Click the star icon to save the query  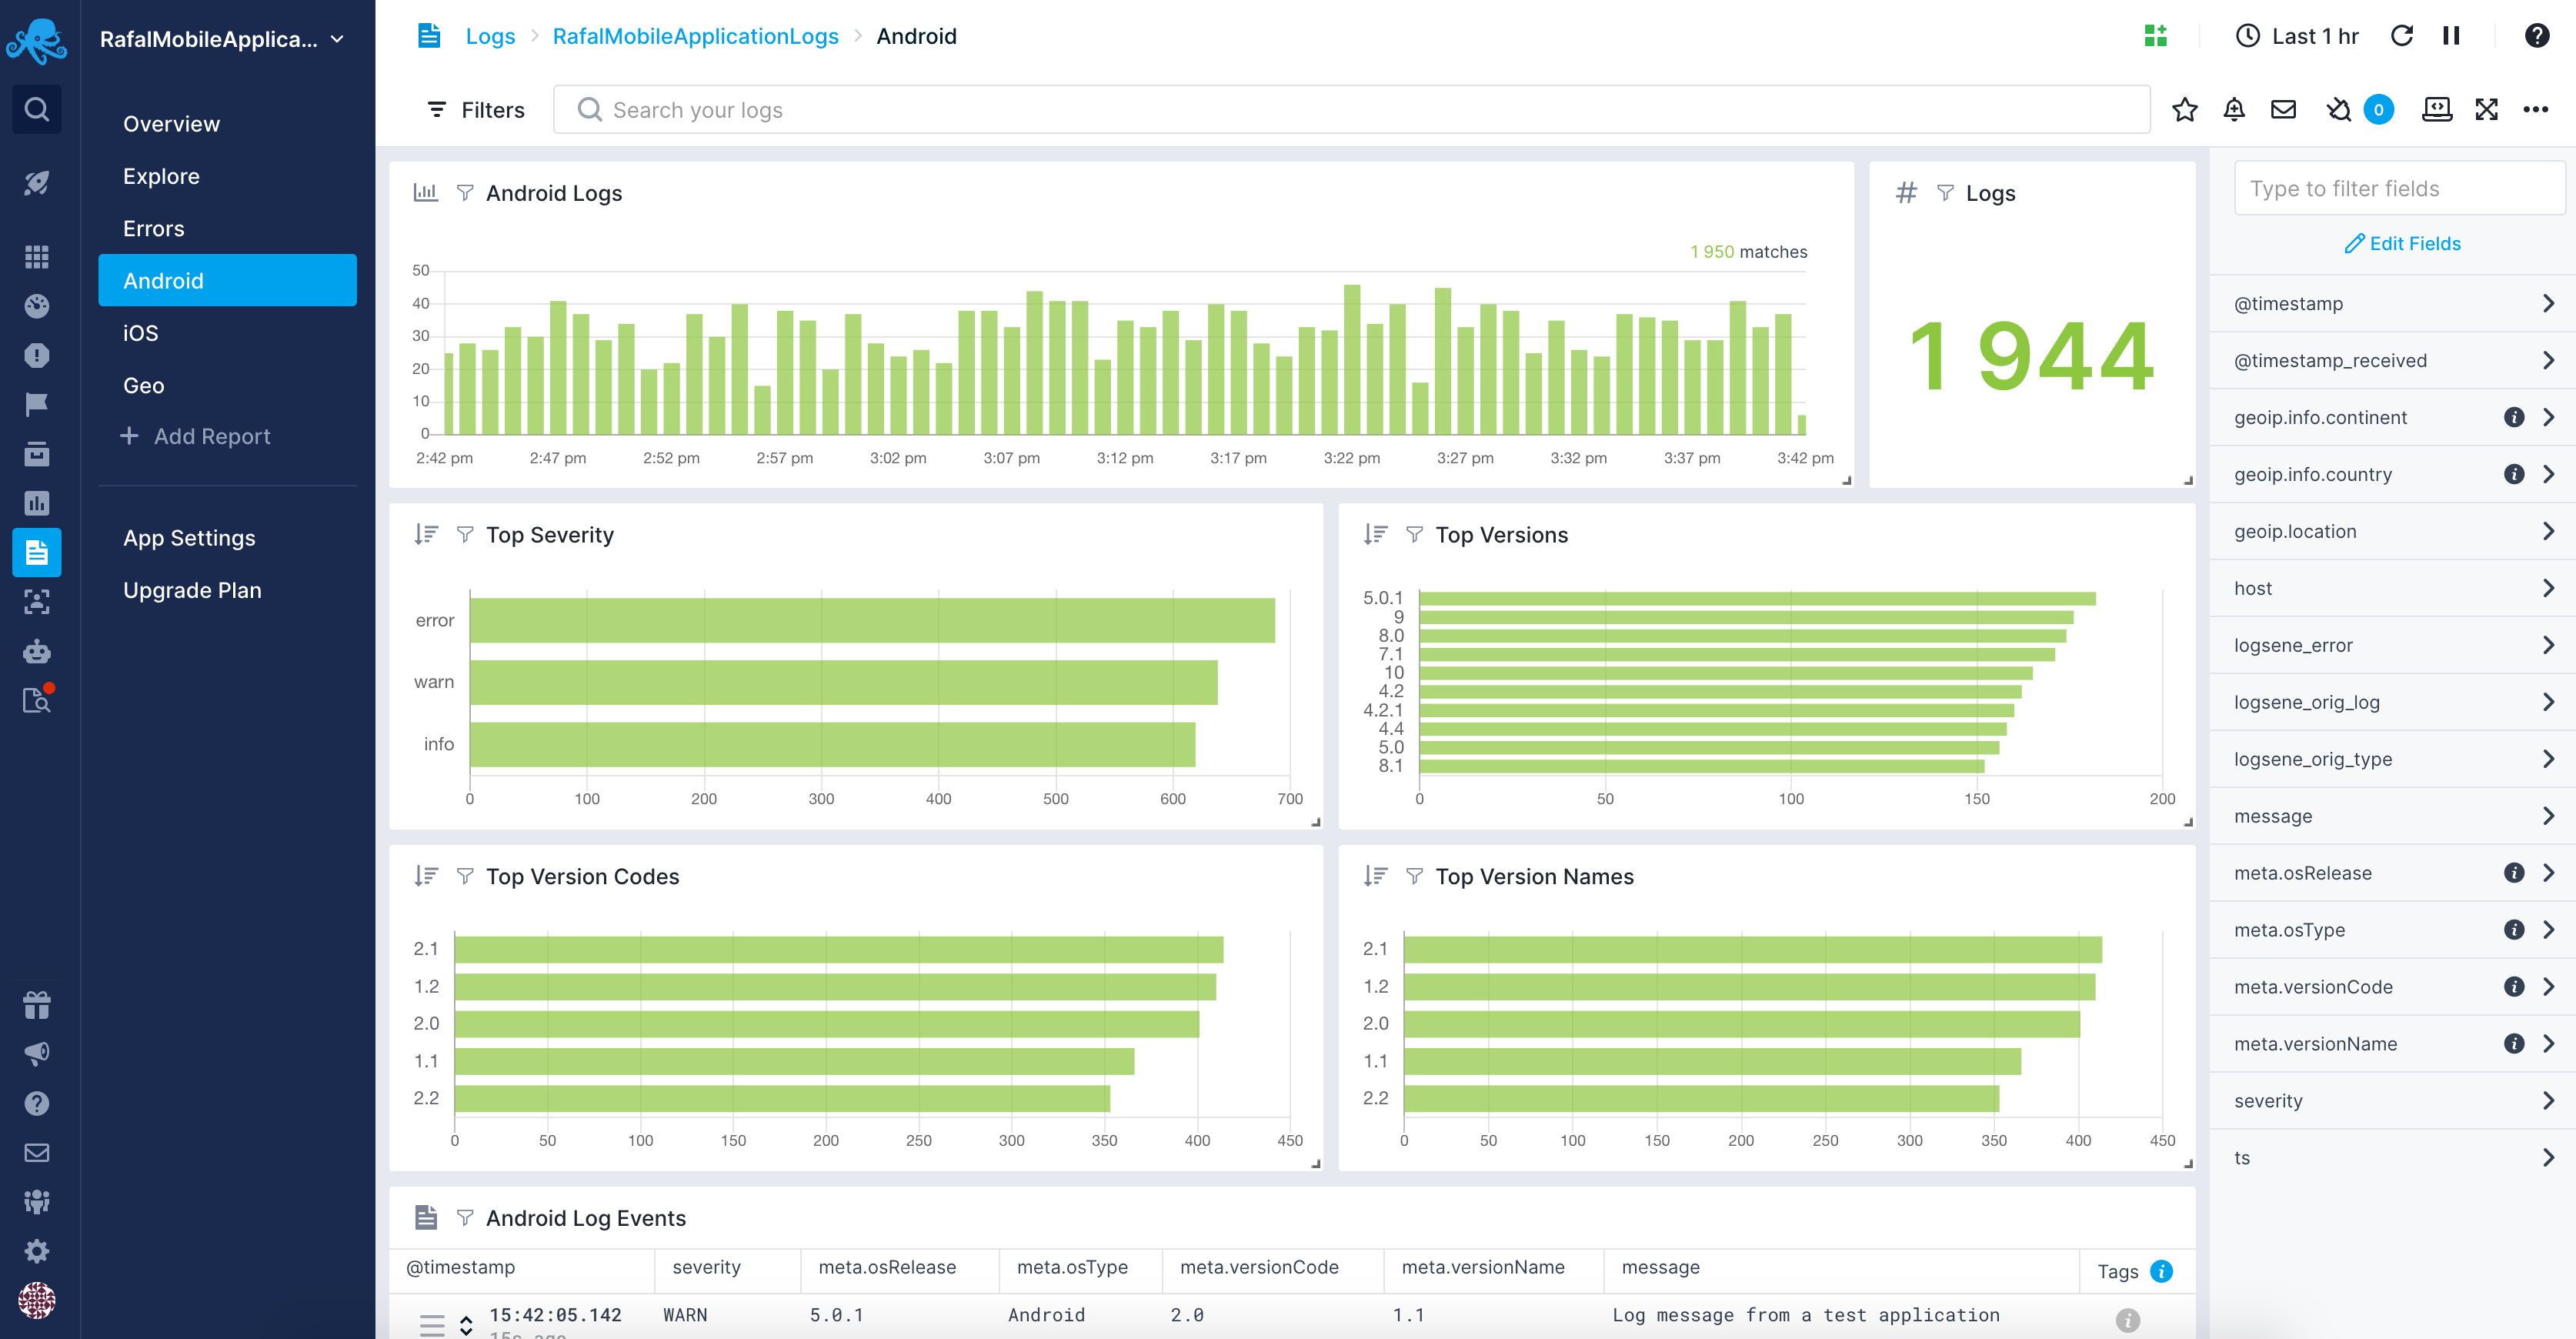coord(2184,110)
